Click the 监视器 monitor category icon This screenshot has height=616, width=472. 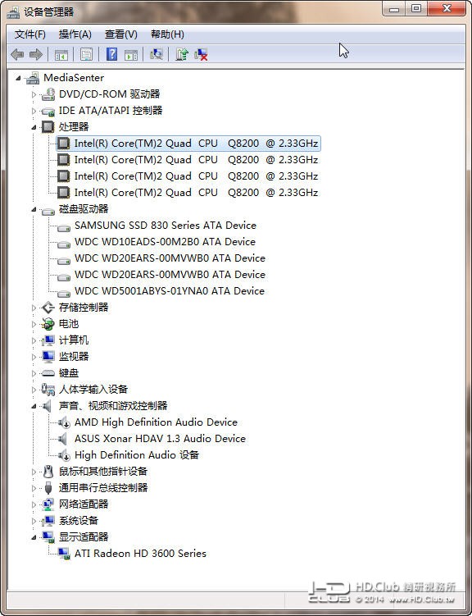point(48,357)
